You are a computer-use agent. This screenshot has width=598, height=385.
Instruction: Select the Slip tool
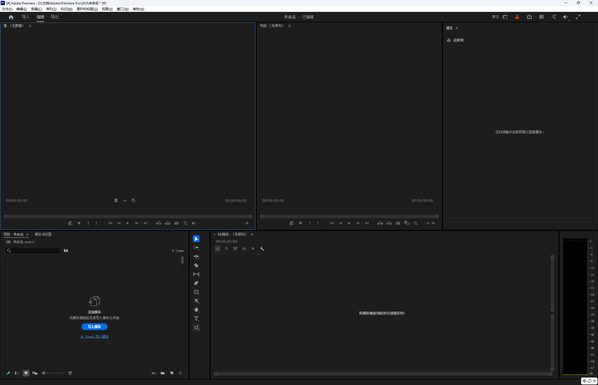[x=196, y=274]
